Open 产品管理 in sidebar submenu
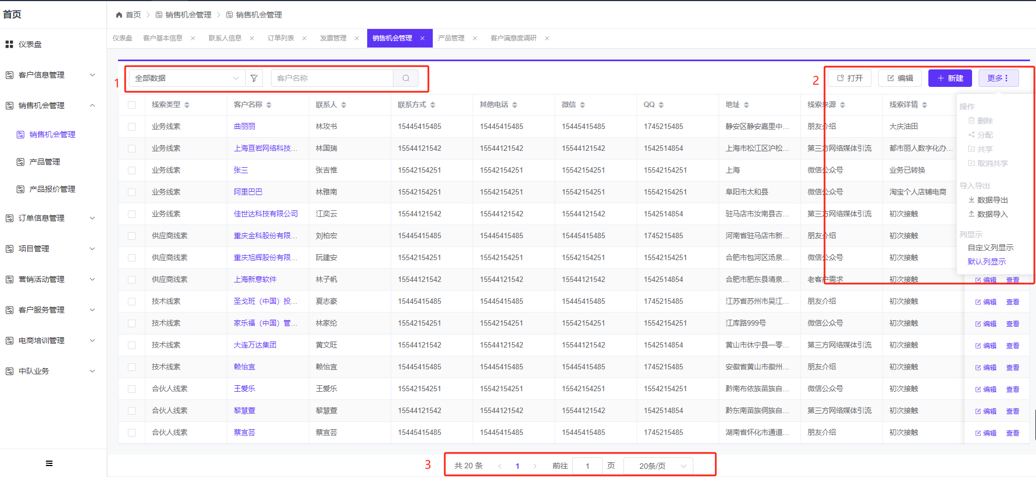1036x477 pixels. [x=45, y=162]
